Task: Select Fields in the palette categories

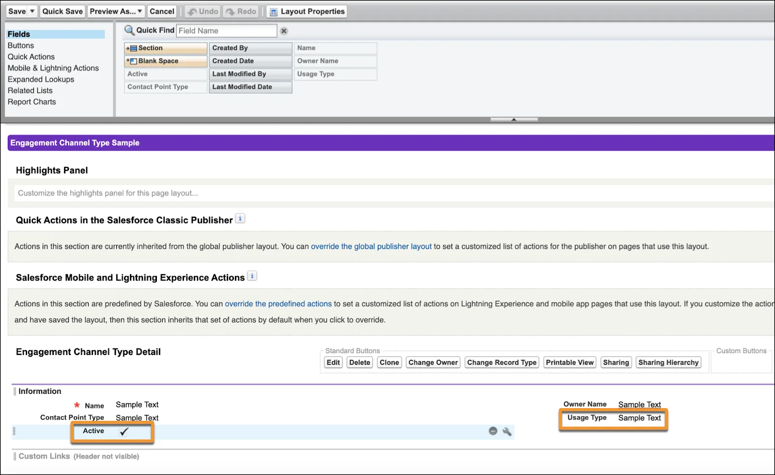Action: pos(55,34)
